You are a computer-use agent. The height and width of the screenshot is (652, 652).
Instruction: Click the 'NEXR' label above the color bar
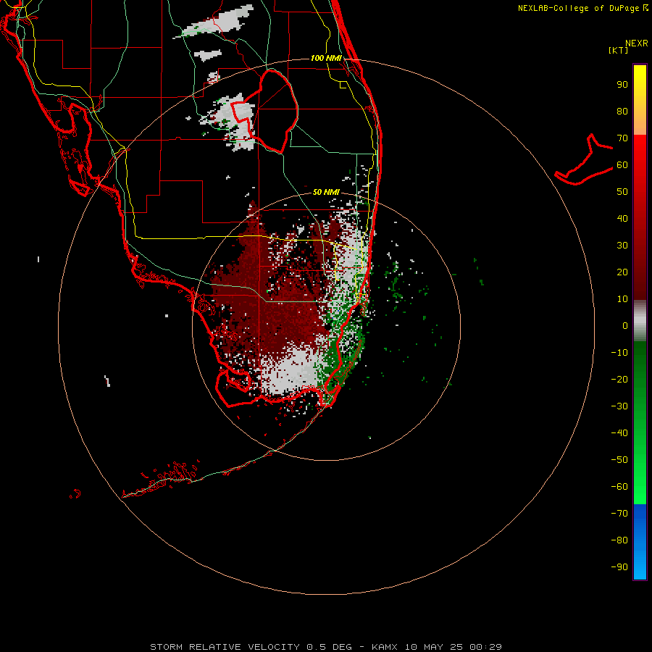click(637, 43)
